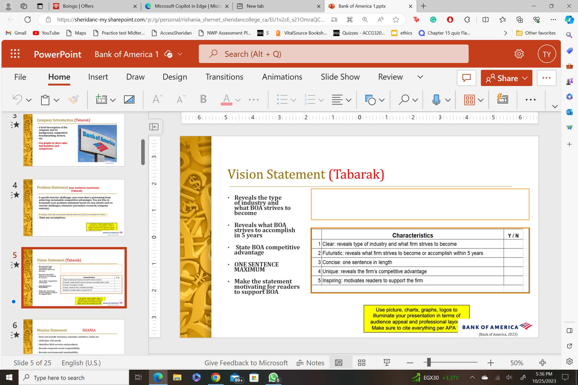Expand the Dictate dropdown arrow
Viewport: 578px width, 385px height.
coord(448,100)
